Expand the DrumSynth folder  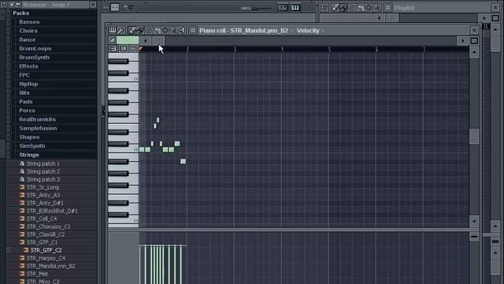(34, 58)
